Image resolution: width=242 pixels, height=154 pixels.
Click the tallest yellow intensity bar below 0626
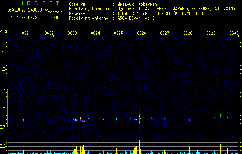coord(139,147)
